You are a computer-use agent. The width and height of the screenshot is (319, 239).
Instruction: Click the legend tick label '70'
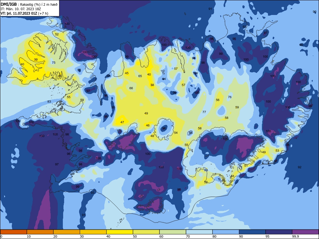point(188,236)
